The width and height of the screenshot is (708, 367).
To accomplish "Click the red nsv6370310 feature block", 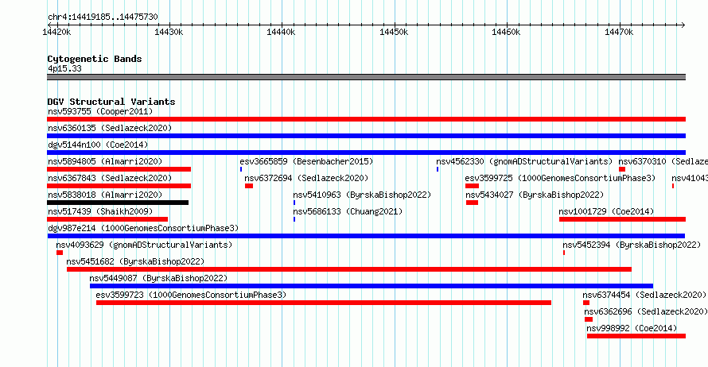I will pos(622,169).
